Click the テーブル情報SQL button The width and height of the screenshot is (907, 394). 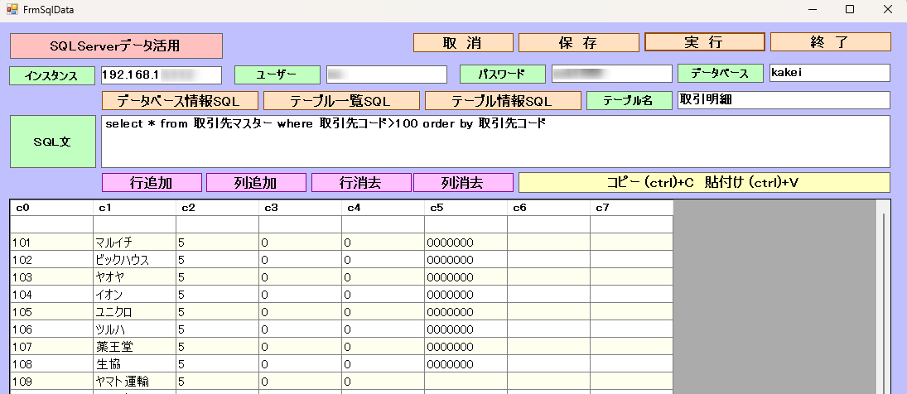click(x=502, y=101)
